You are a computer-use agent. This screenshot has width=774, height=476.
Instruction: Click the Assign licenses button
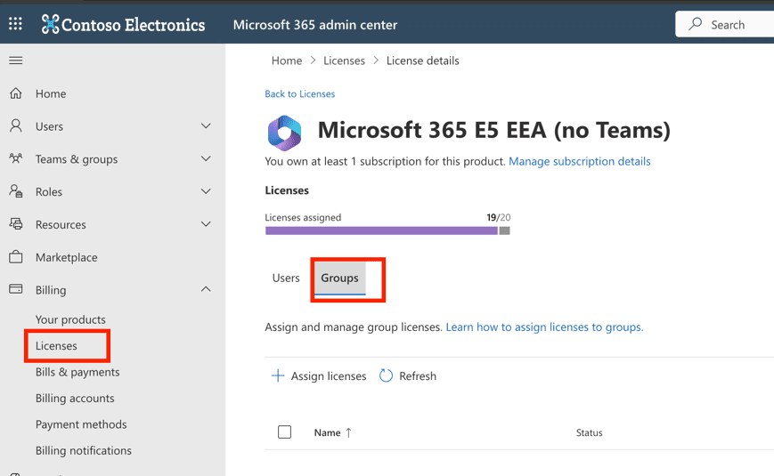click(x=319, y=375)
